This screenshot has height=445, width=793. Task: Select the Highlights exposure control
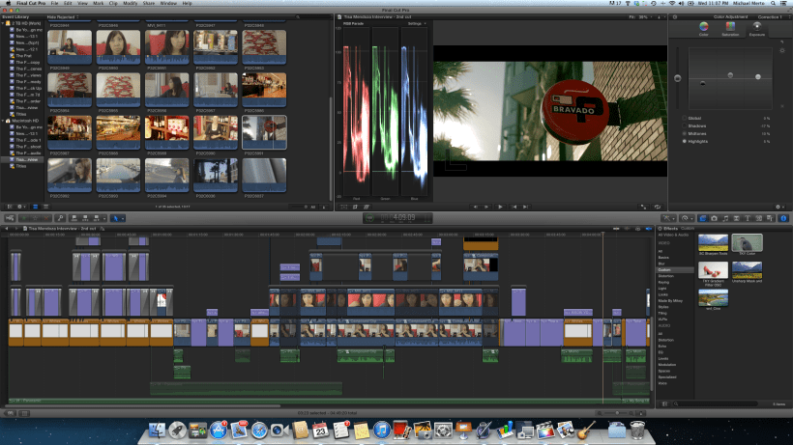click(x=700, y=141)
